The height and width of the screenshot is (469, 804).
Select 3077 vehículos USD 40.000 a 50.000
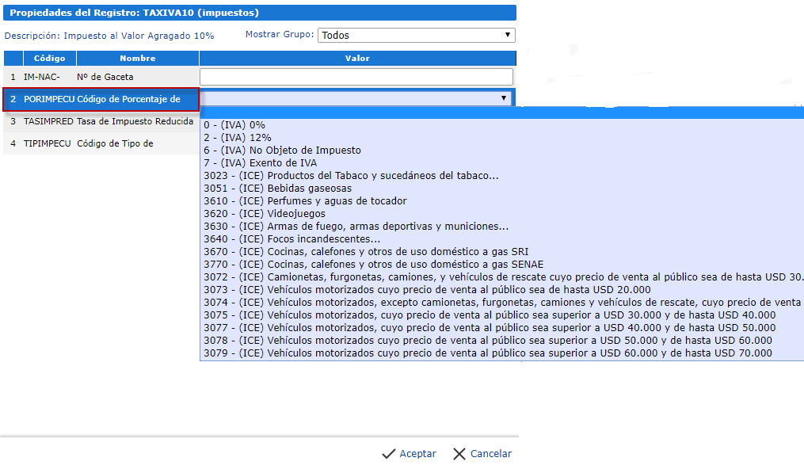click(x=501, y=328)
